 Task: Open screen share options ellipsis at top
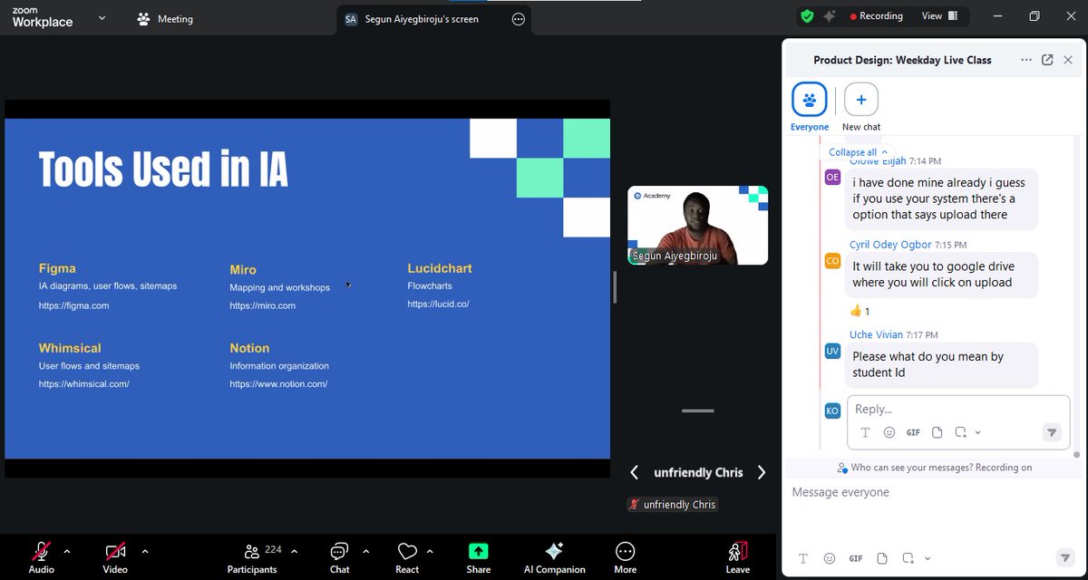coord(519,18)
